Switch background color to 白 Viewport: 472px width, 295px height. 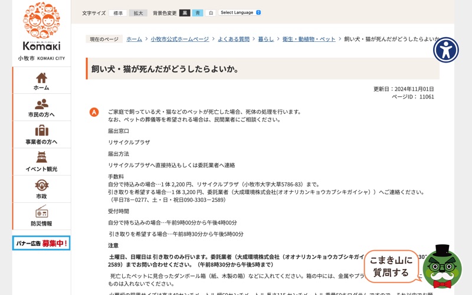pos(211,12)
